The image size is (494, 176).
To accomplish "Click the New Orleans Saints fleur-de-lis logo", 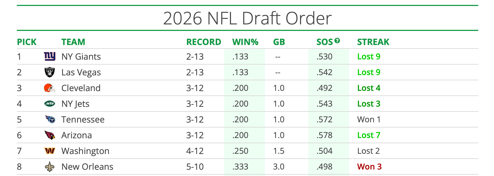I will pyautogui.click(x=50, y=167).
